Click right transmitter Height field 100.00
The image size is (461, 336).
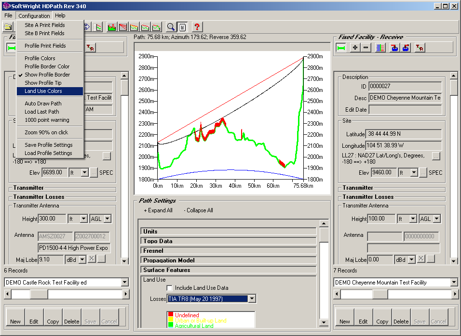coord(380,219)
